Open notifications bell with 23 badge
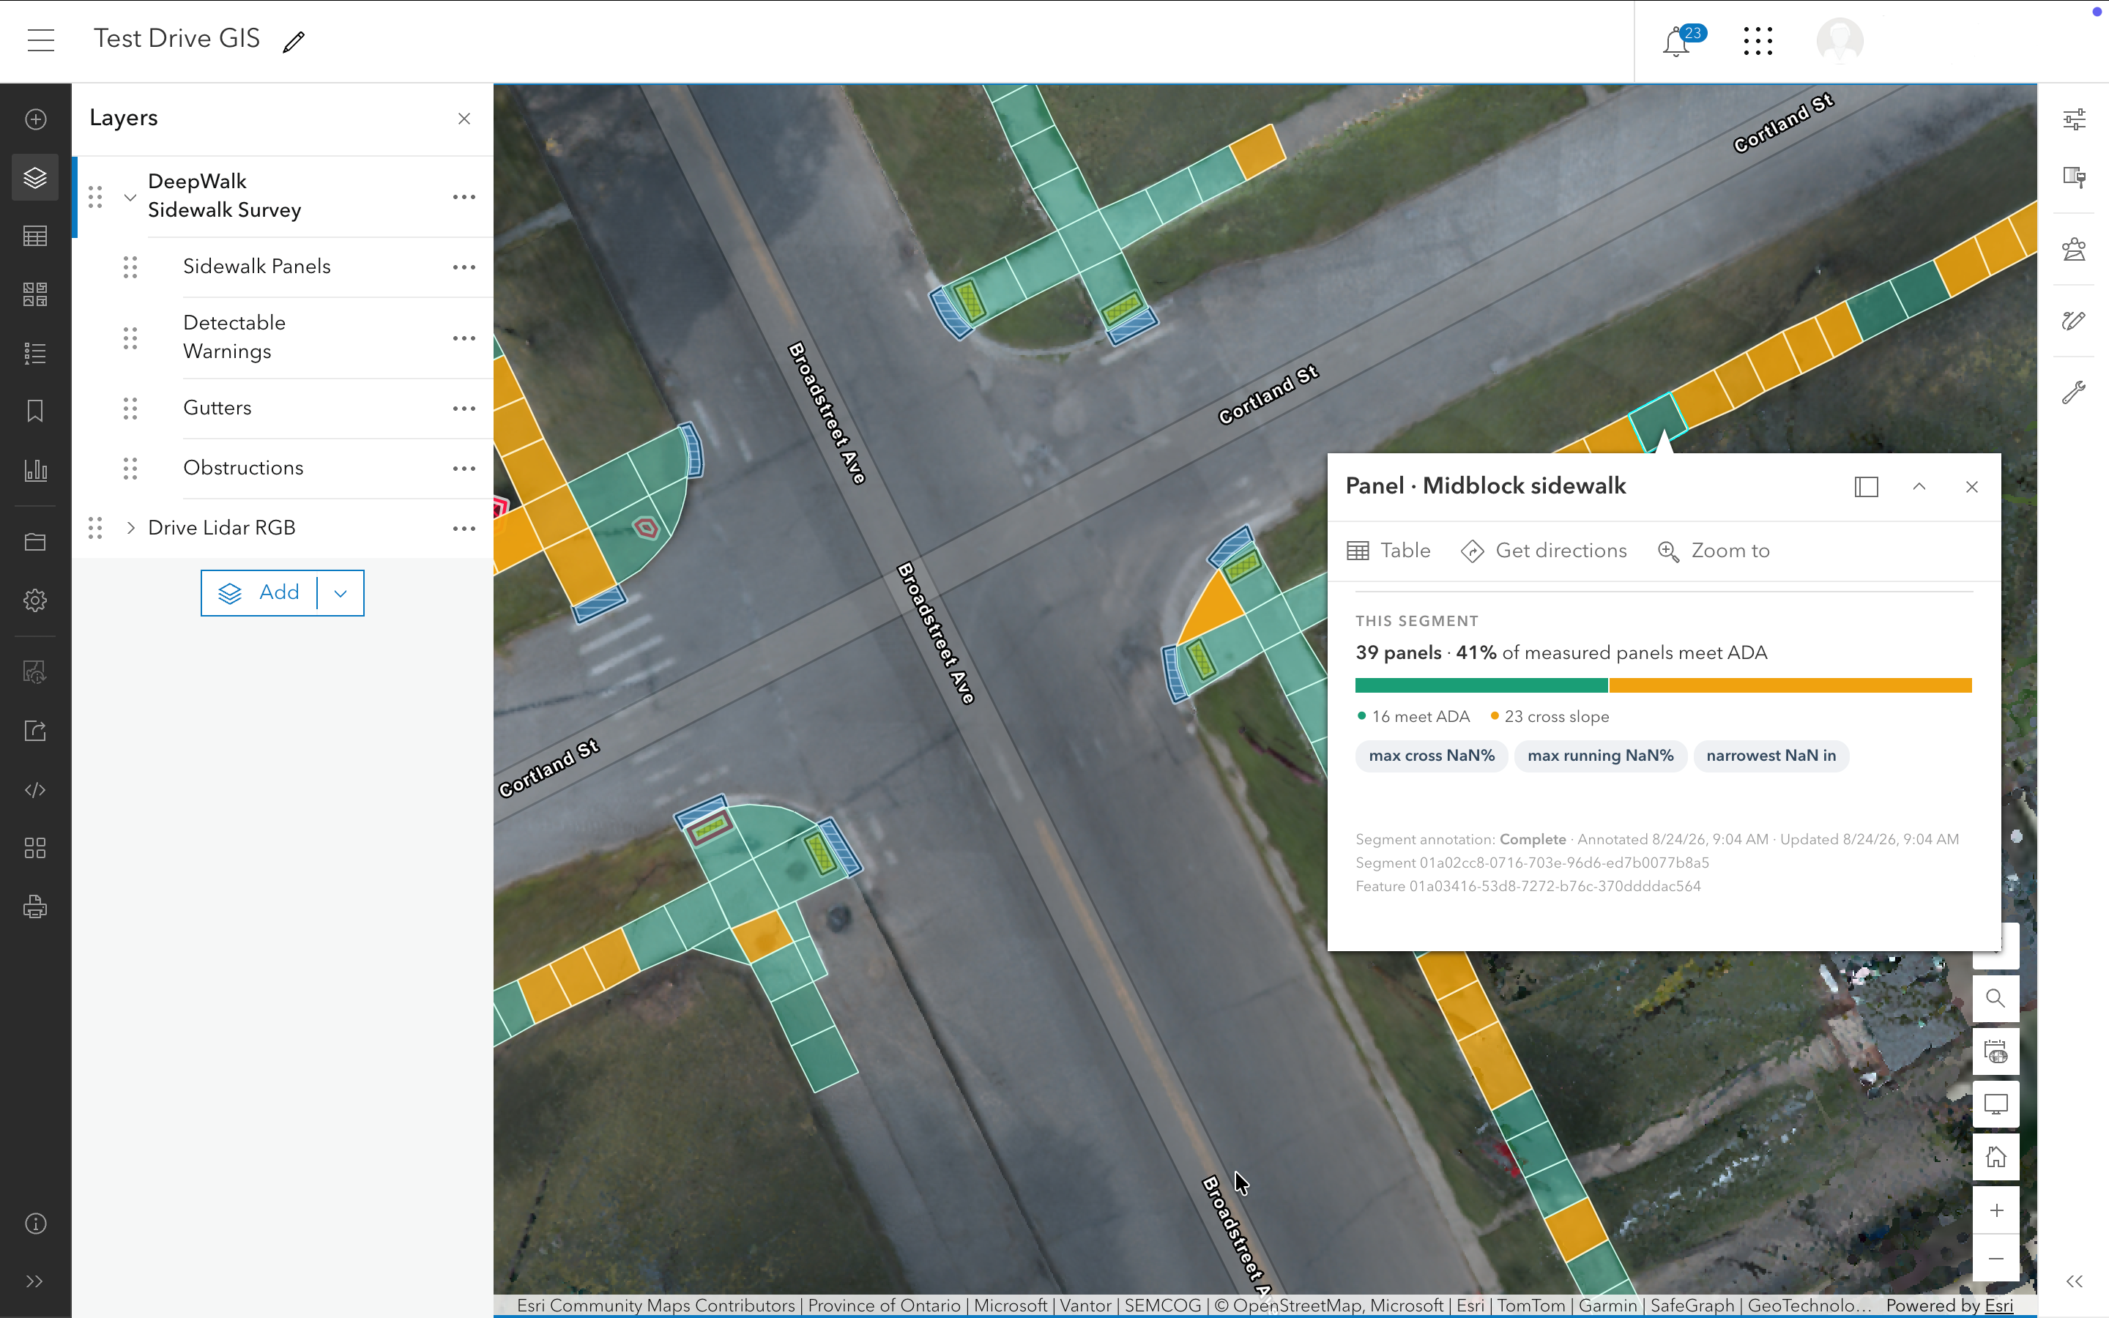 click(x=1677, y=41)
